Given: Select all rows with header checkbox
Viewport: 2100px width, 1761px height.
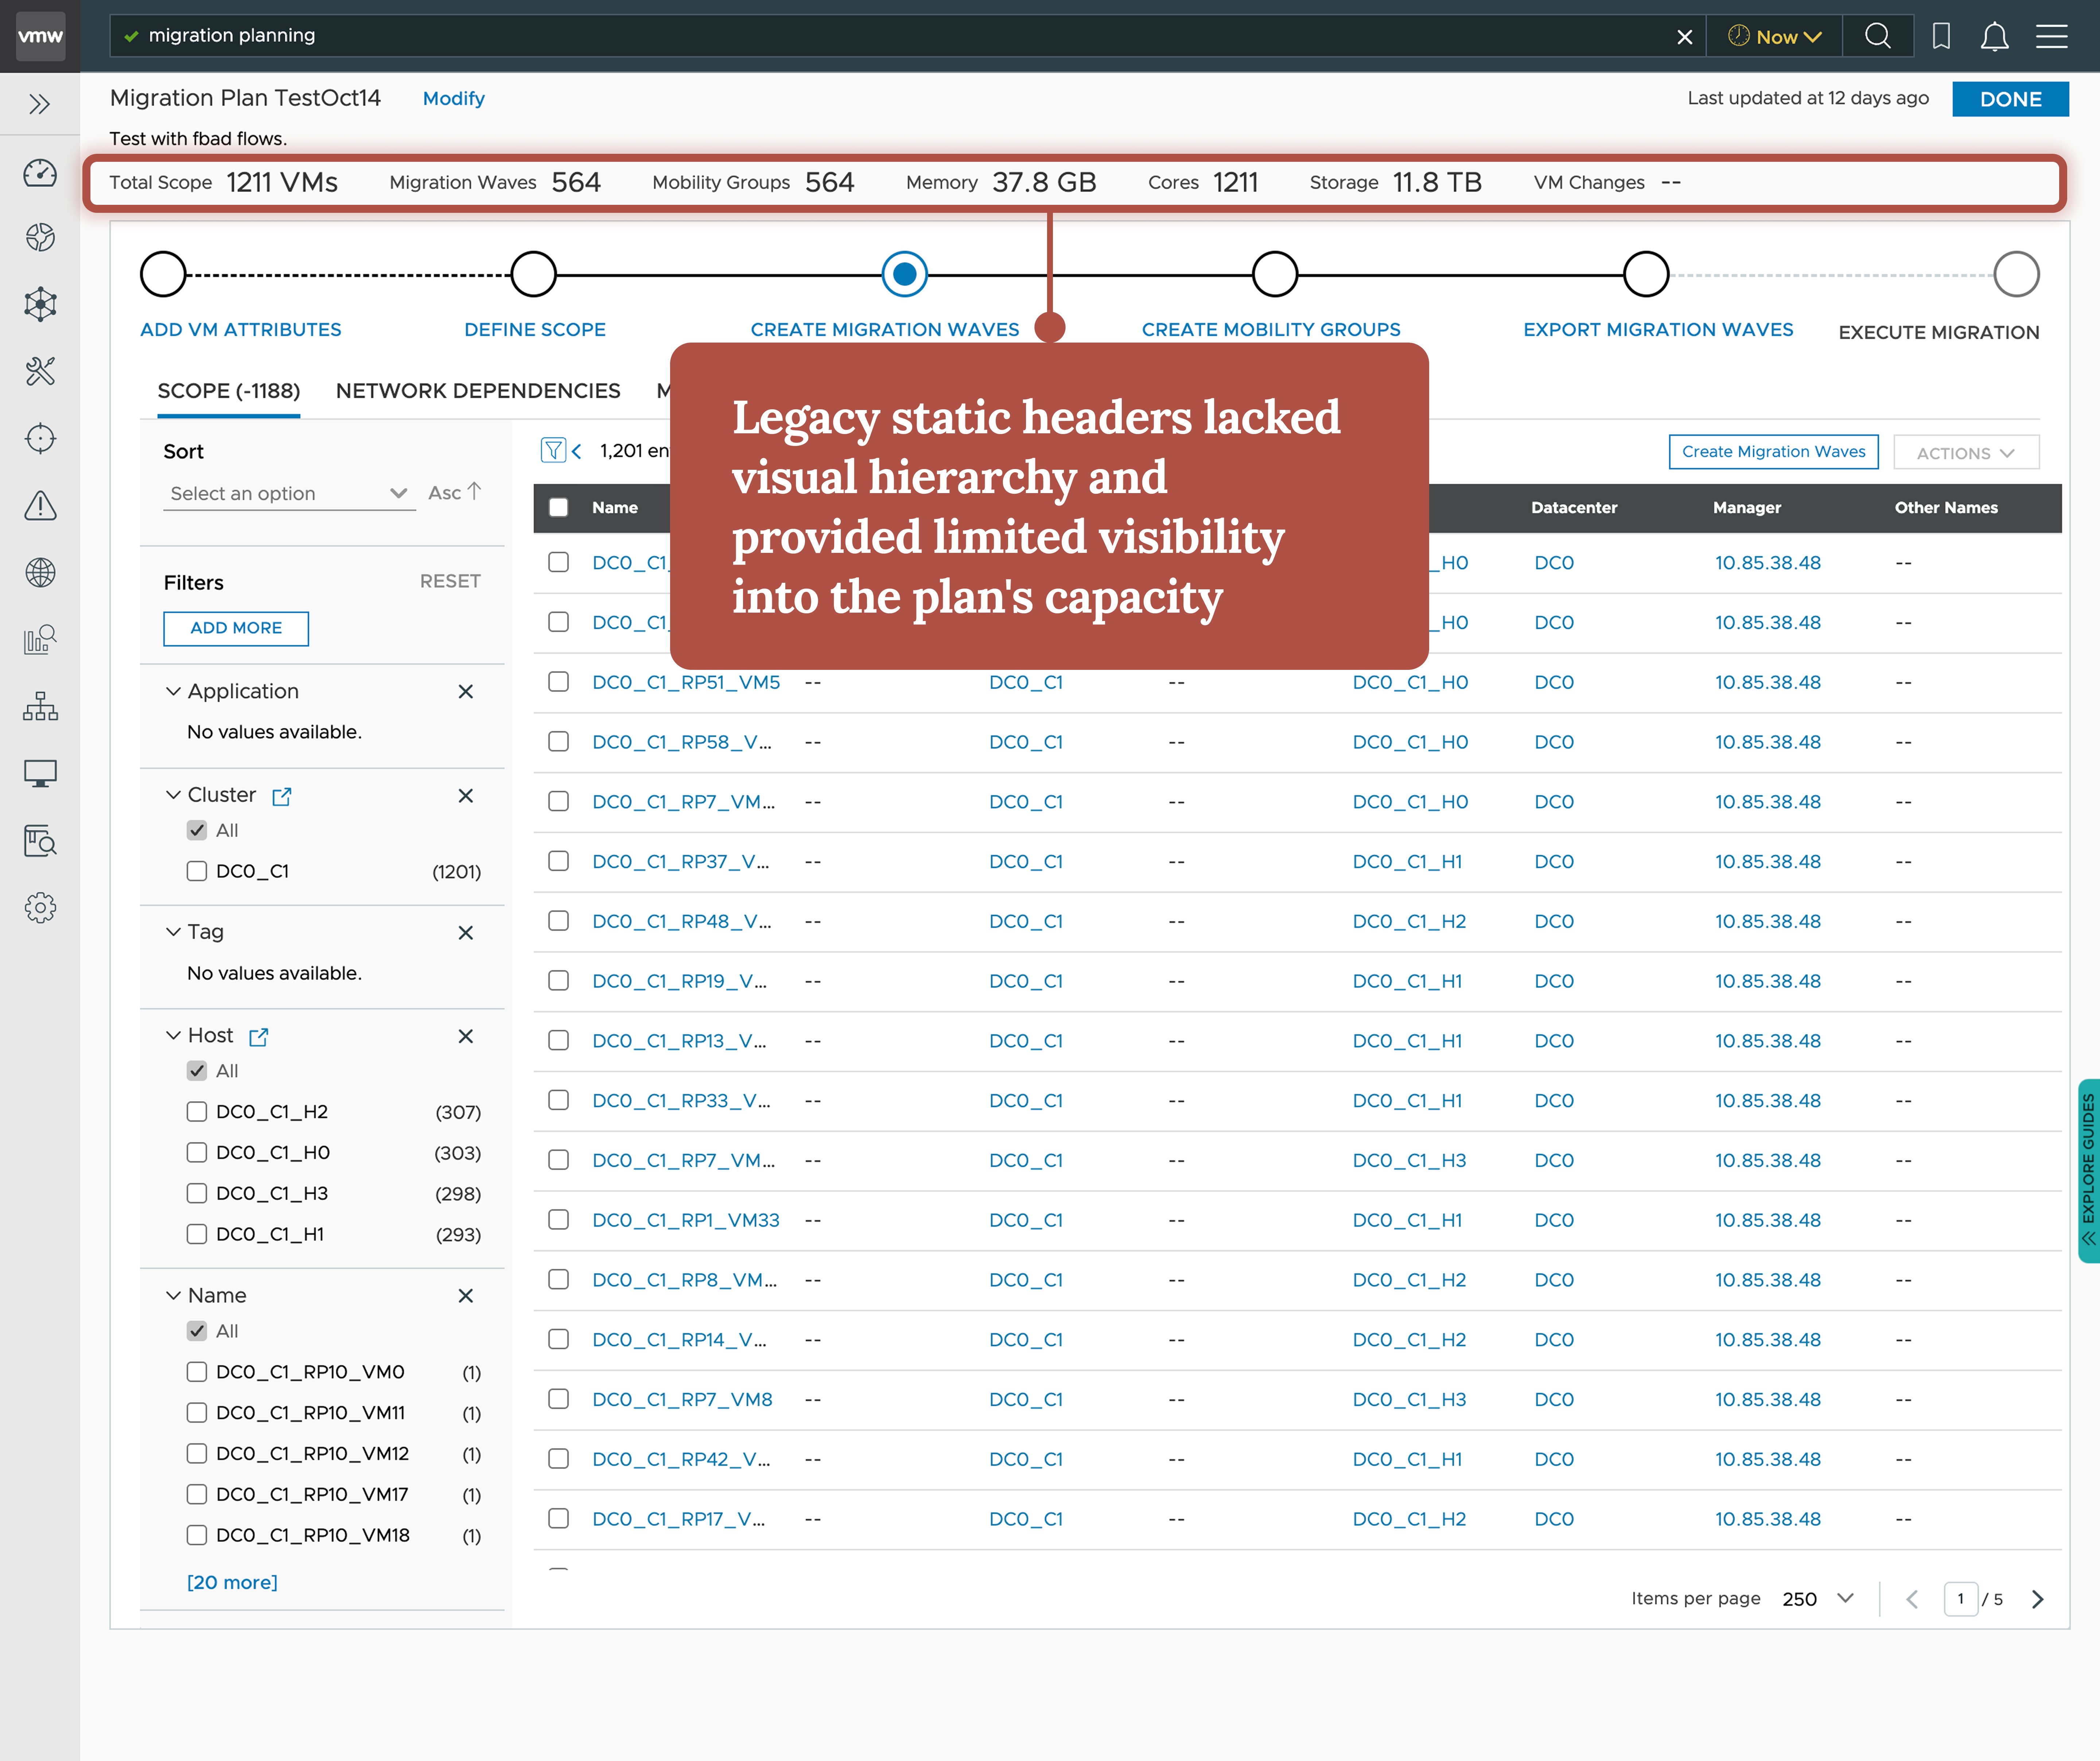Looking at the screenshot, I should coord(559,508).
